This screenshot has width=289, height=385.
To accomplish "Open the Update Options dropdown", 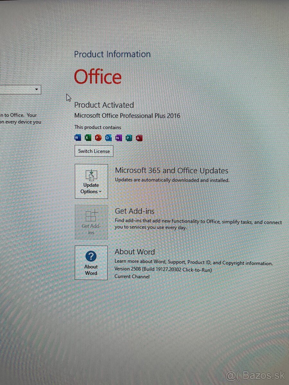I will [x=91, y=182].
